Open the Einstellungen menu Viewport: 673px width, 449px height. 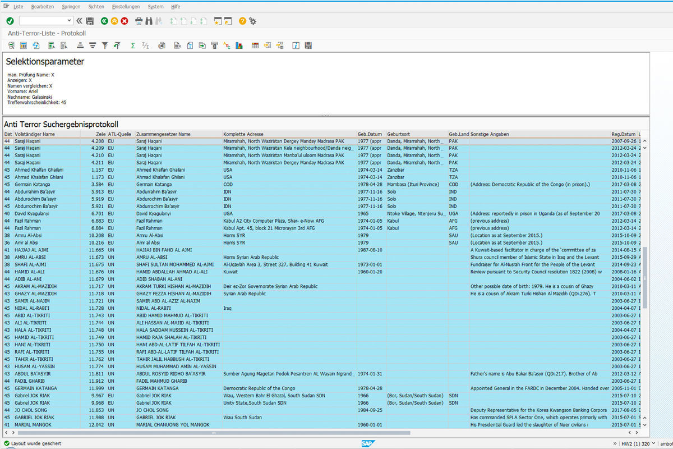click(126, 7)
